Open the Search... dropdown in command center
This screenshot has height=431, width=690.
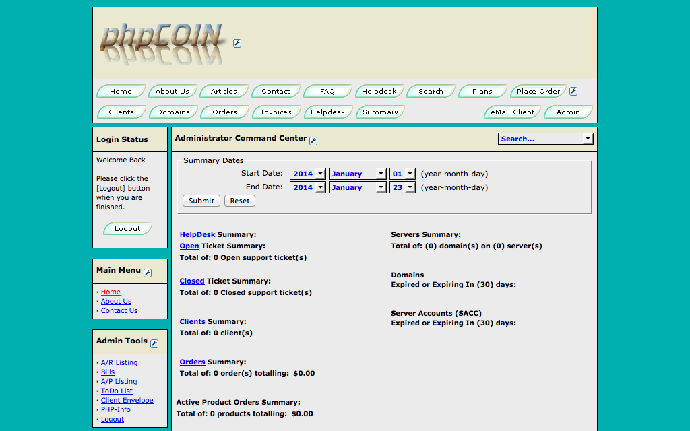click(545, 139)
